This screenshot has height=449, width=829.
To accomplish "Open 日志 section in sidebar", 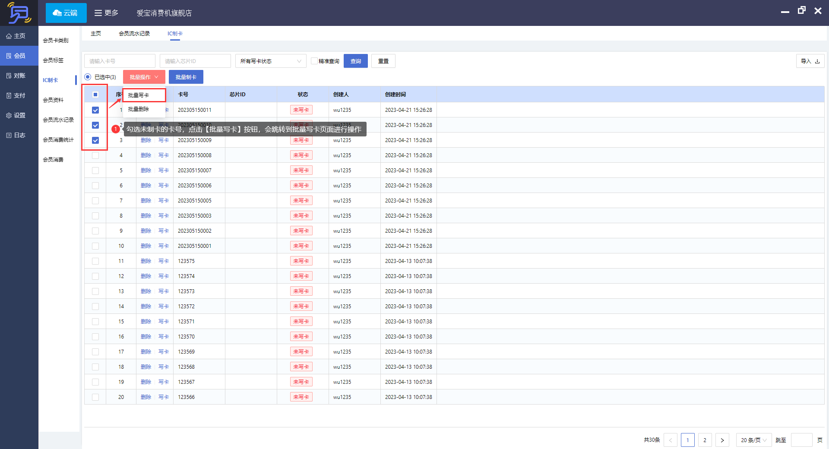I will (19, 135).
